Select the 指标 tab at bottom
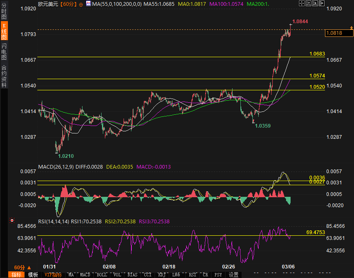Viewport: 354px width, 278px height. (x=17, y=275)
